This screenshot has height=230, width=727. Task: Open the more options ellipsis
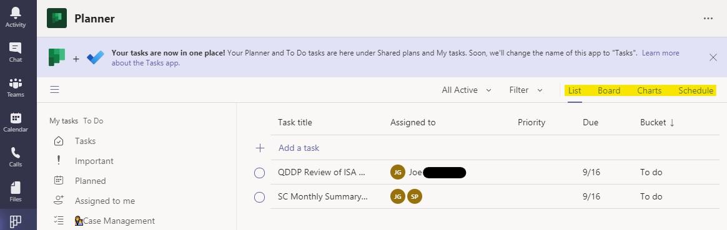click(x=708, y=19)
